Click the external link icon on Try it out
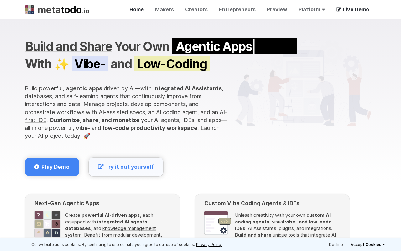Viewport: 401px width, 251px height. tap(101, 167)
